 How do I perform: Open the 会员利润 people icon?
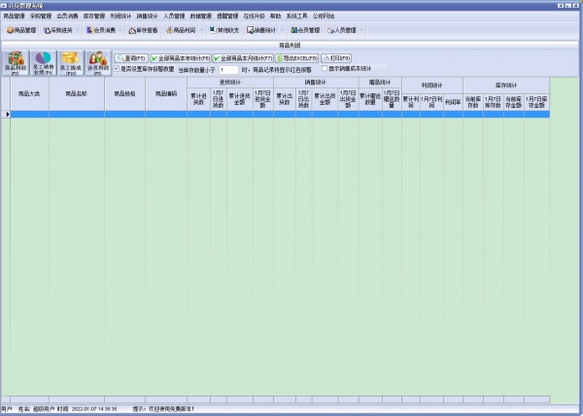[x=97, y=63]
